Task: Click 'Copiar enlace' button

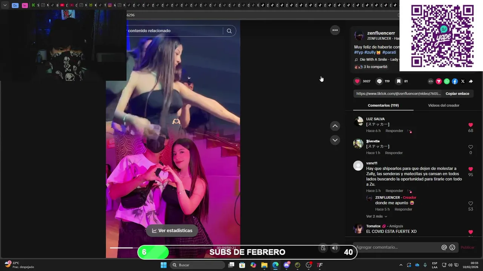Action: 457,94
